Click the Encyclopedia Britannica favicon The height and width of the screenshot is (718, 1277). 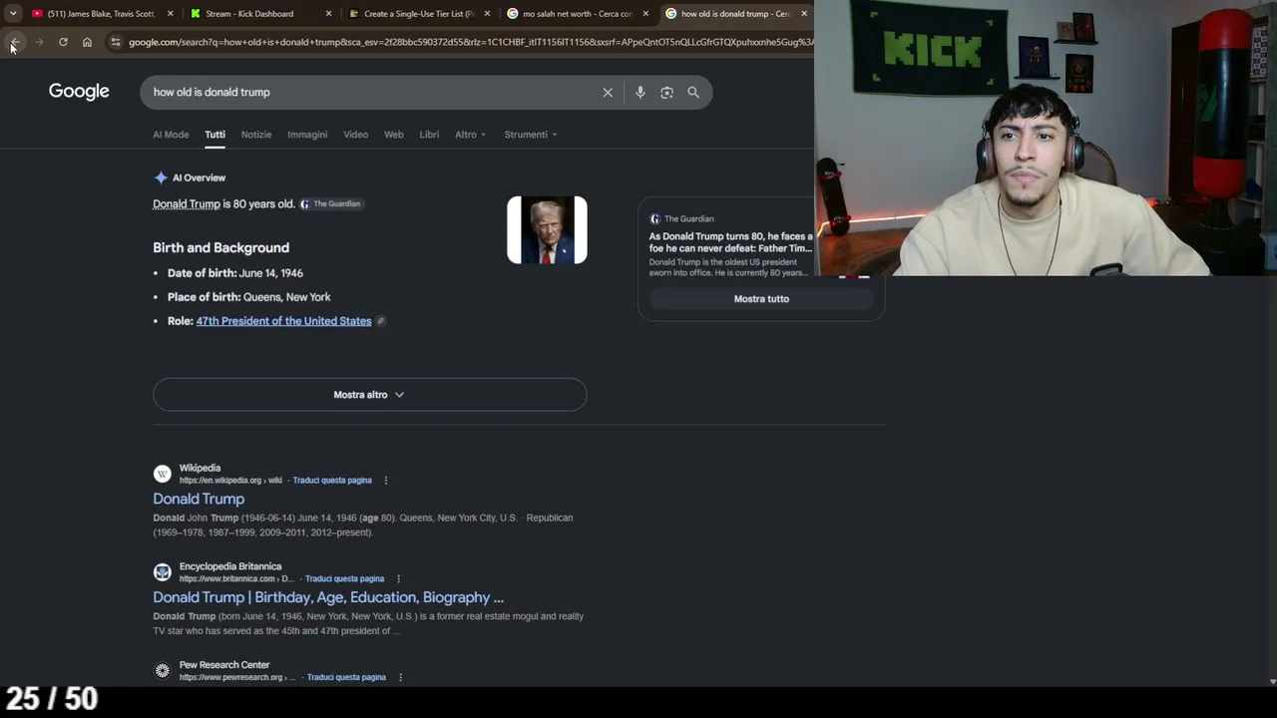[x=162, y=572]
